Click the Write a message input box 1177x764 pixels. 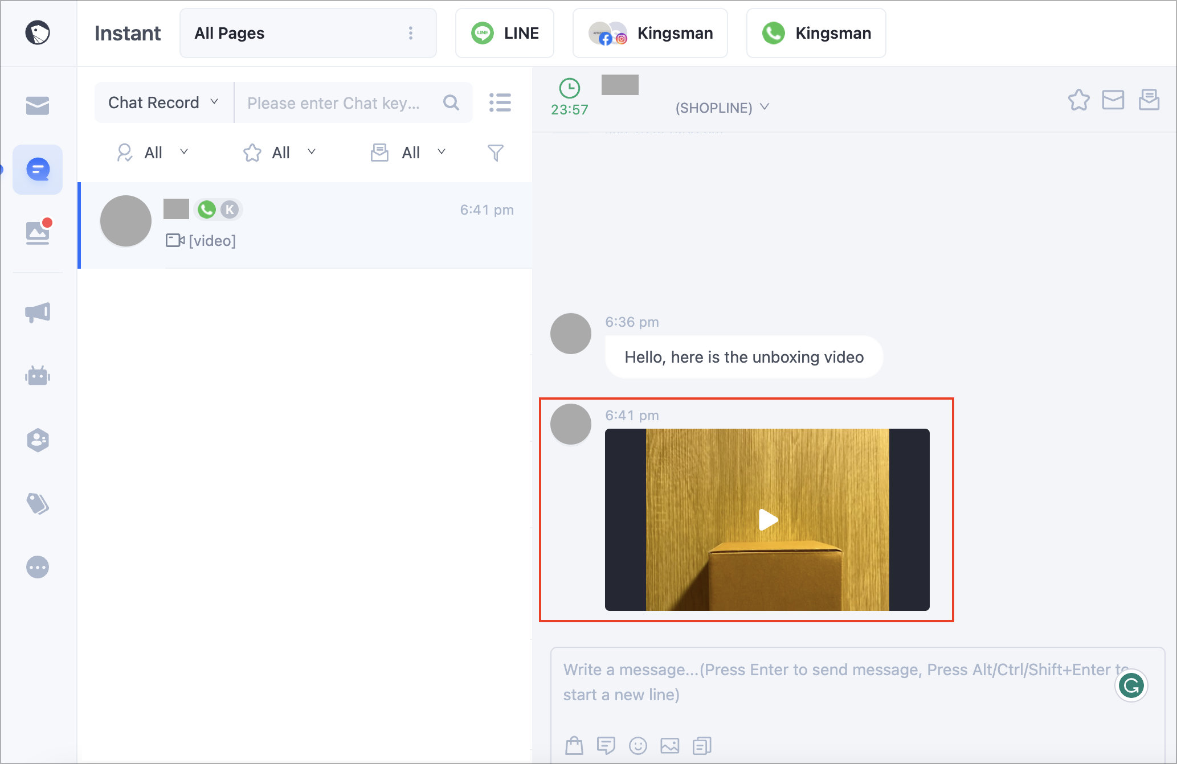click(857, 683)
